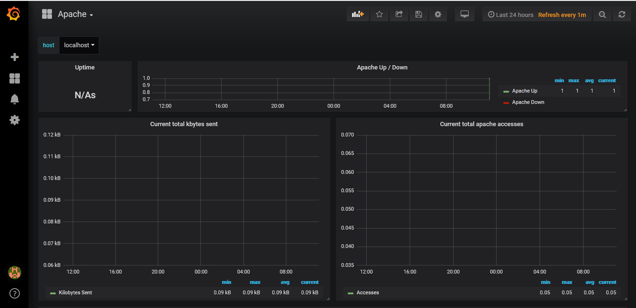Click the add panel icon in toolbar
636x308 pixels.
(x=358, y=14)
